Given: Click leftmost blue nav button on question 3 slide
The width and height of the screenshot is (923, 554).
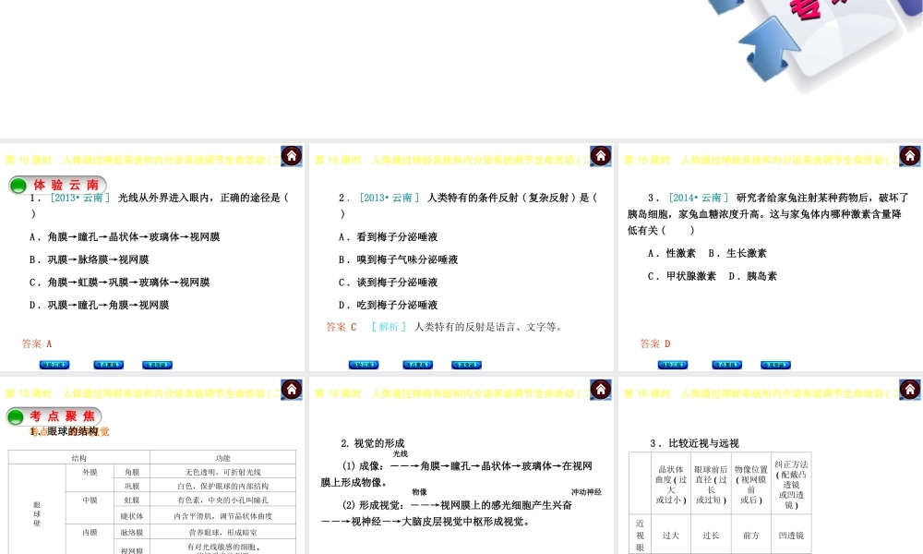Looking at the screenshot, I should click(672, 365).
